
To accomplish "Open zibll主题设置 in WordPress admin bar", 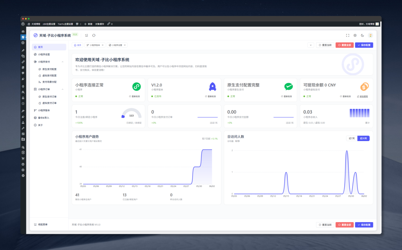I will (x=49, y=24).
